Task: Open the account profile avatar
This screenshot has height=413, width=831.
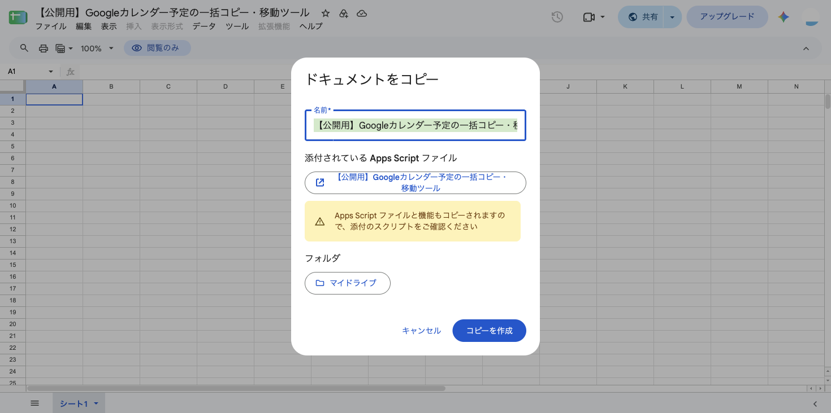Action: 811,17
